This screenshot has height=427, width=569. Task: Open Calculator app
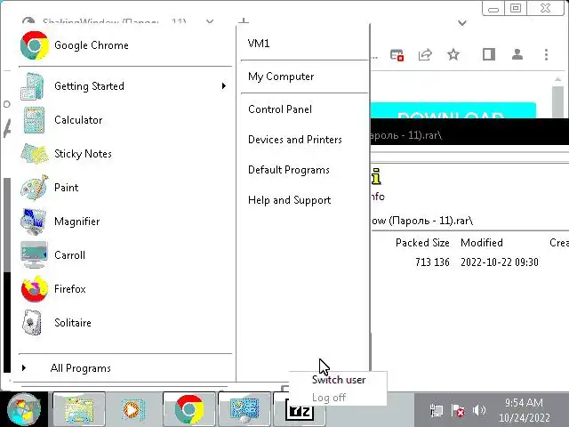pyautogui.click(x=125, y=120)
